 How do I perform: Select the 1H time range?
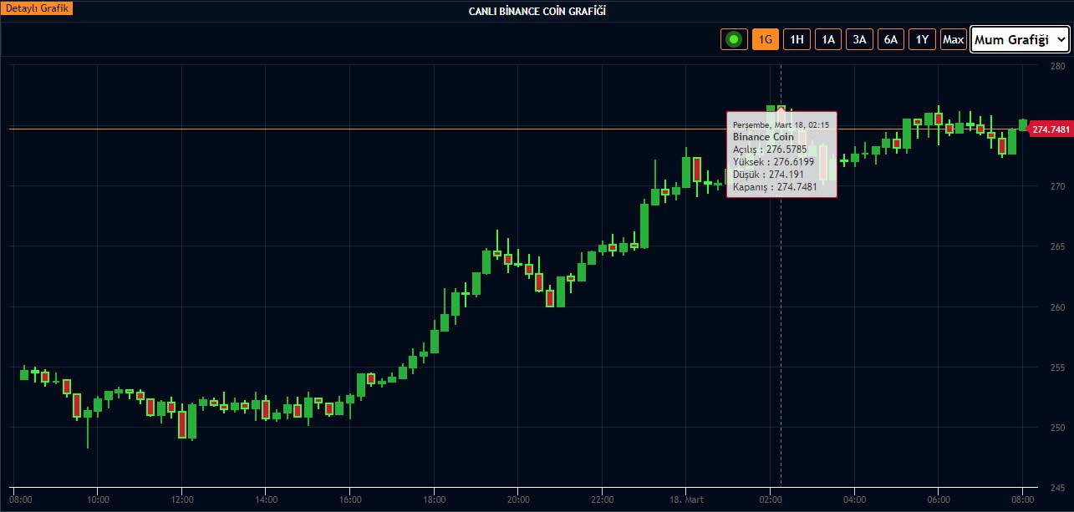pos(797,39)
